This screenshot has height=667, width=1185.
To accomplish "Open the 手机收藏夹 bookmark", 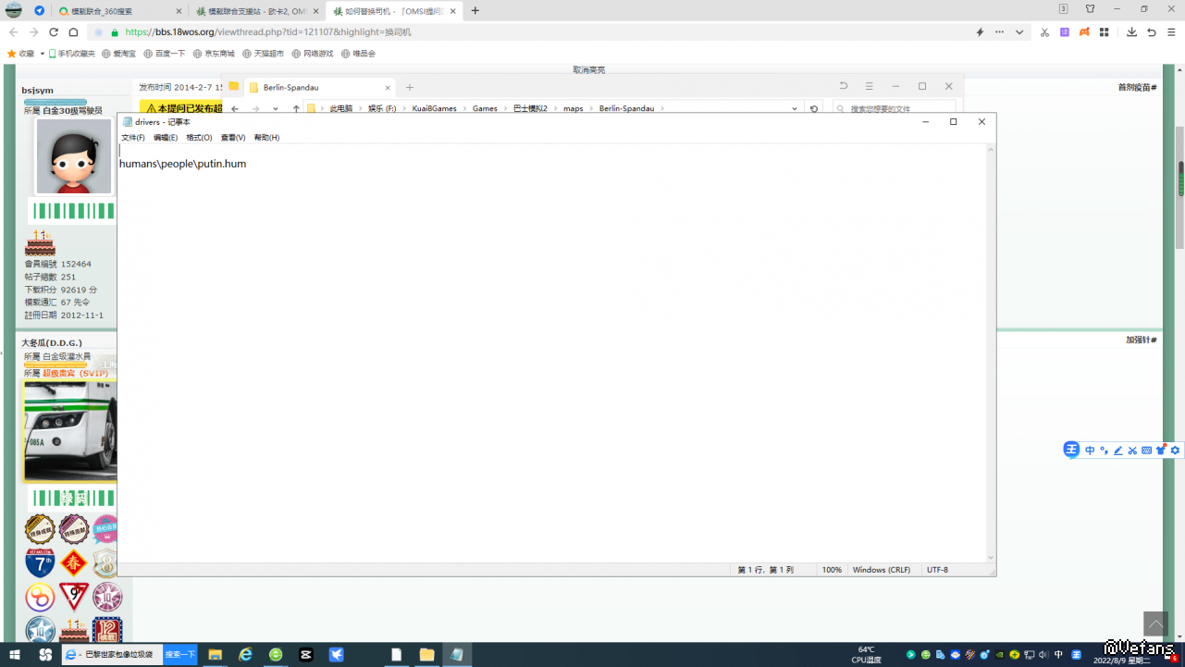I will pos(72,54).
